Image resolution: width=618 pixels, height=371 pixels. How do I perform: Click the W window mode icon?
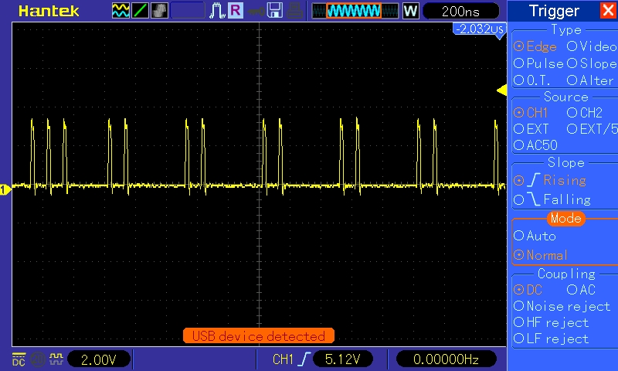(x=410, y=11)
